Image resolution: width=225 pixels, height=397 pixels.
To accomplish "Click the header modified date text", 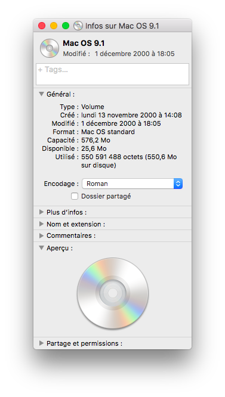I will (x=119, y=54).
